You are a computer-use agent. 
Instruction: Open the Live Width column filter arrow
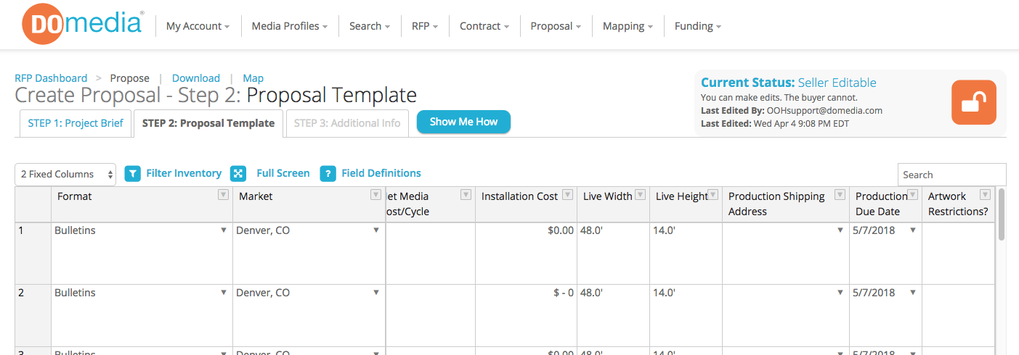coord(640,194)
